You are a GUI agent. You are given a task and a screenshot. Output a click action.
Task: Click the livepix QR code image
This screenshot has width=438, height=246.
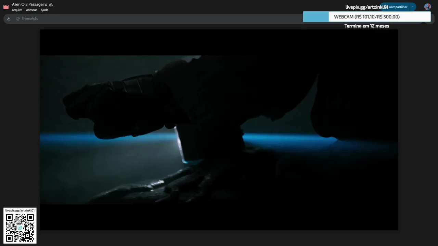click(x=20, y=228)
